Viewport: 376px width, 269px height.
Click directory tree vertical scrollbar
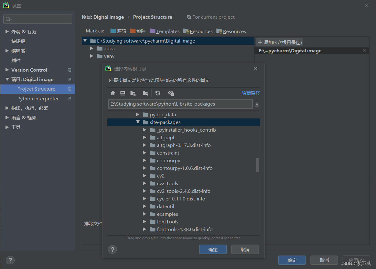pos(258,165)
